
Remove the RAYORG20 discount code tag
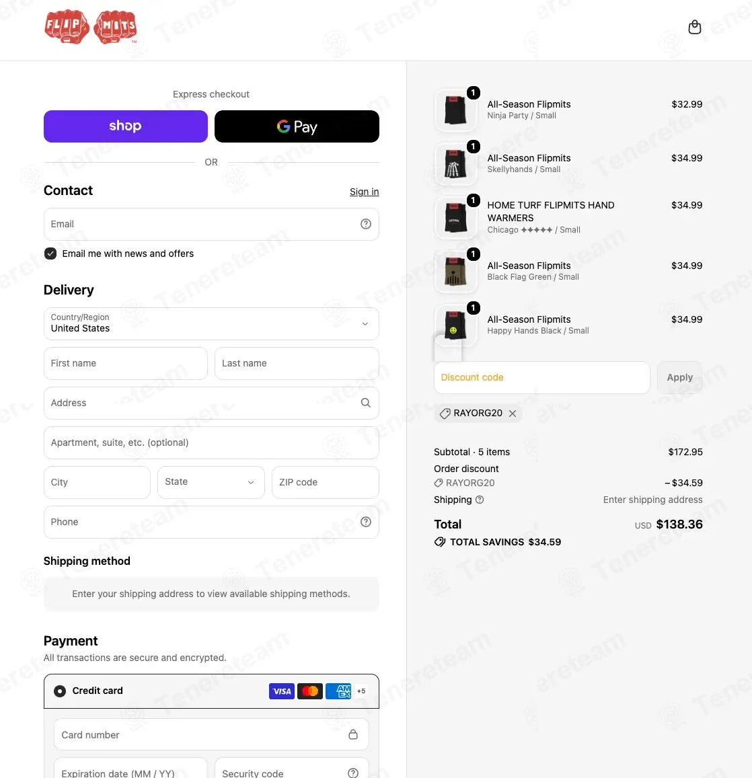click(513, 414)
